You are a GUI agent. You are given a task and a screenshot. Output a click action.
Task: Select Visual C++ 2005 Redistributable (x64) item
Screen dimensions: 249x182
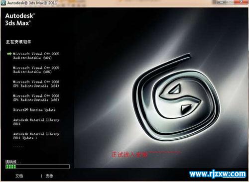point(36,56)
